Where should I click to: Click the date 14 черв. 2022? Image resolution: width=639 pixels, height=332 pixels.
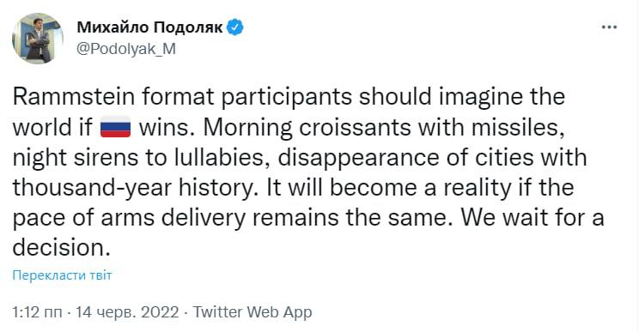[127, 312]
